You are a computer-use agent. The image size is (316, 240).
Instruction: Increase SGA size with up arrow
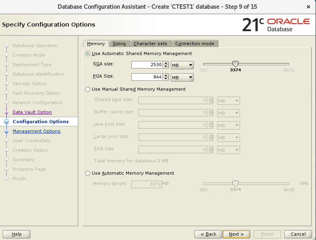pos(166,63)
